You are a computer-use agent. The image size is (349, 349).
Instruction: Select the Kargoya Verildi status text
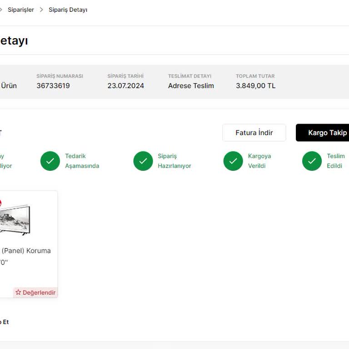pyautogui.click(x=259, y=161)
